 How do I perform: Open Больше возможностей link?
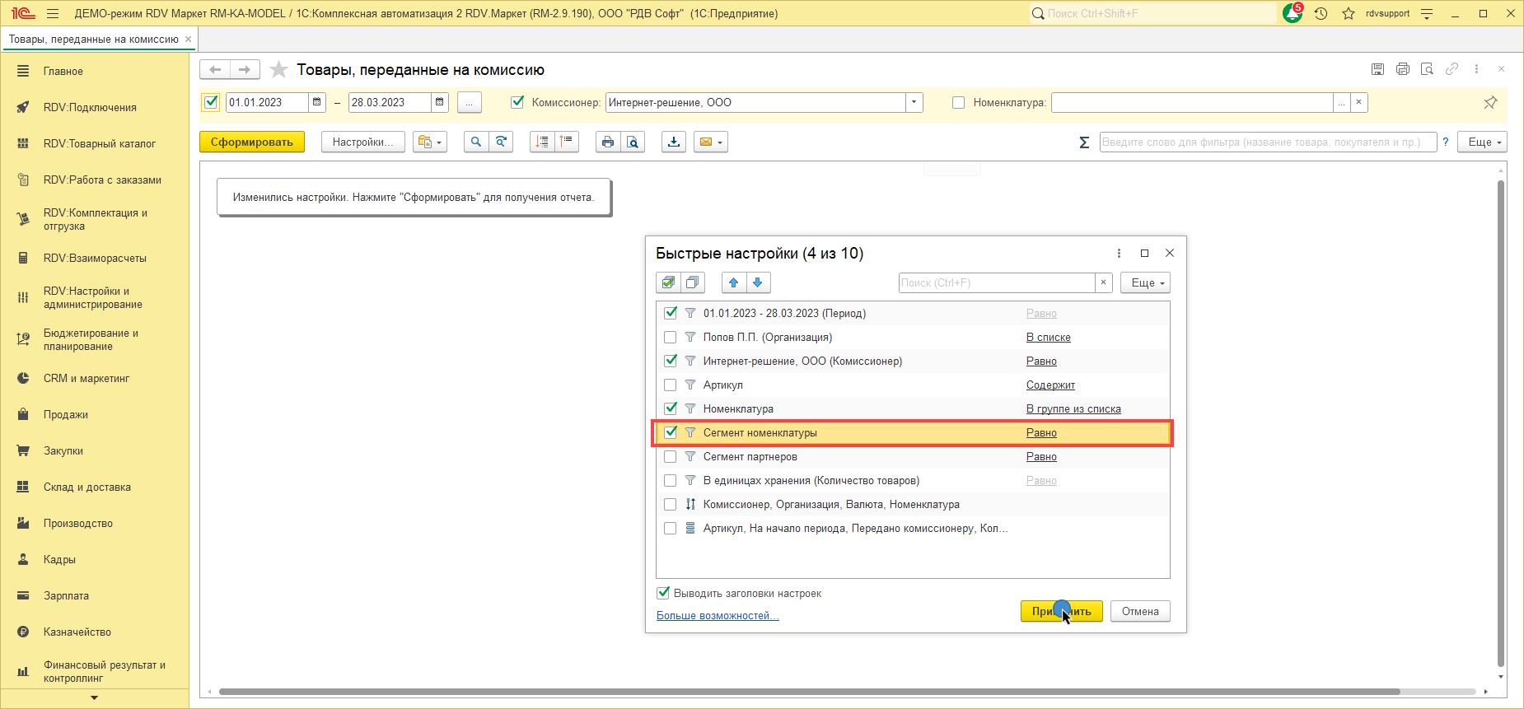(x=717, y=616)
